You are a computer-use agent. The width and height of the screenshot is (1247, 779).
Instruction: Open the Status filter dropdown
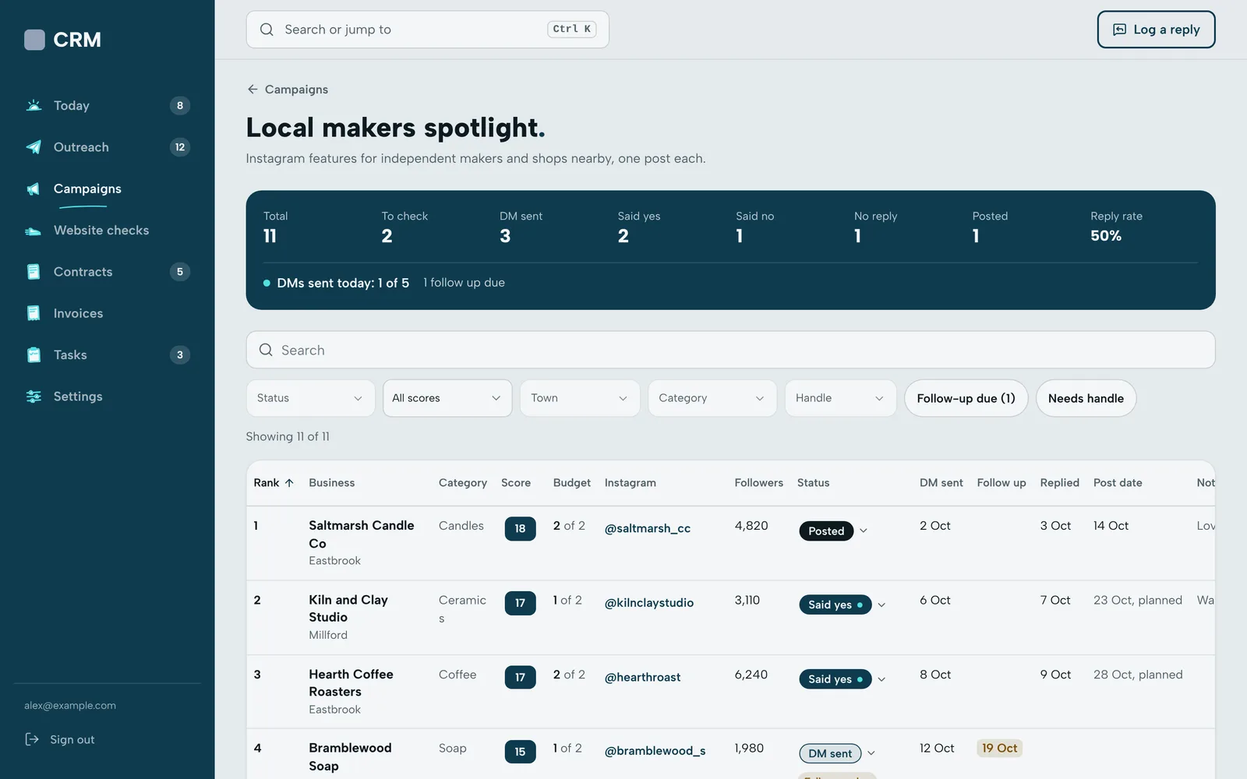310,398
